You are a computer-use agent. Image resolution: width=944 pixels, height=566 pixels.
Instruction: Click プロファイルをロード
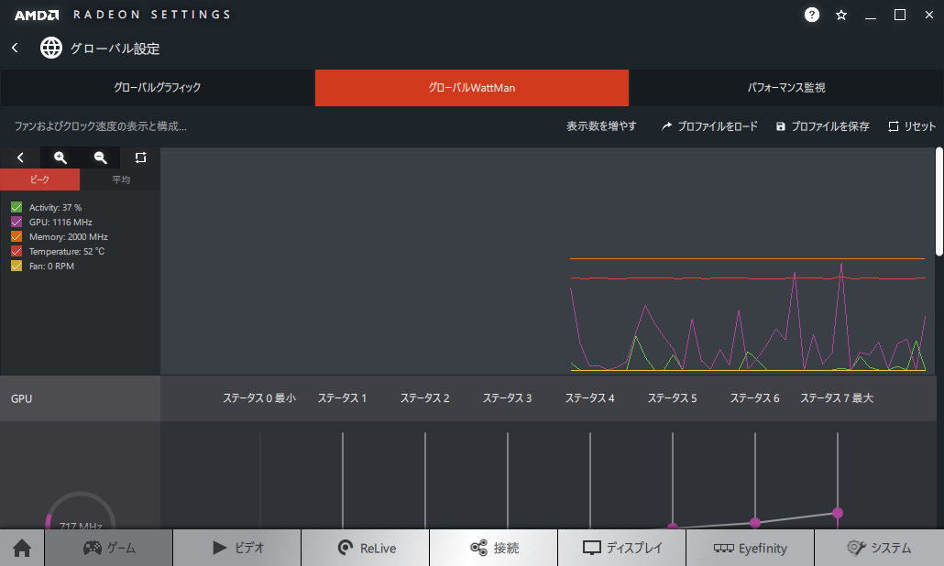point(709,126)
